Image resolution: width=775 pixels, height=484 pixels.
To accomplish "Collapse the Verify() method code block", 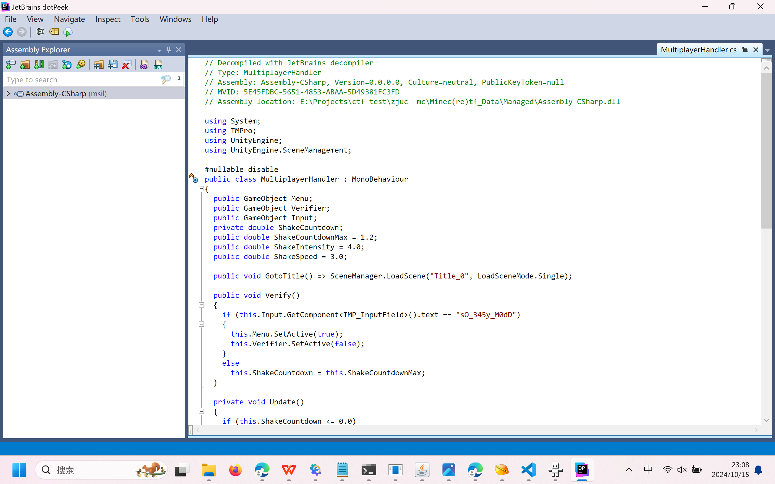I will (x=201, y=305).
